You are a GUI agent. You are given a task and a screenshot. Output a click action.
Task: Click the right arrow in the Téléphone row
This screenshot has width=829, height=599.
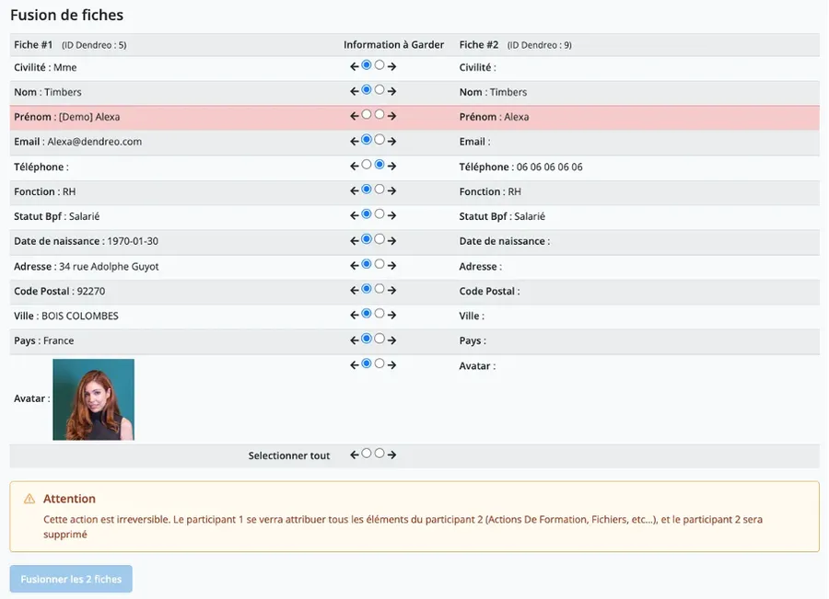click(391, 166)
